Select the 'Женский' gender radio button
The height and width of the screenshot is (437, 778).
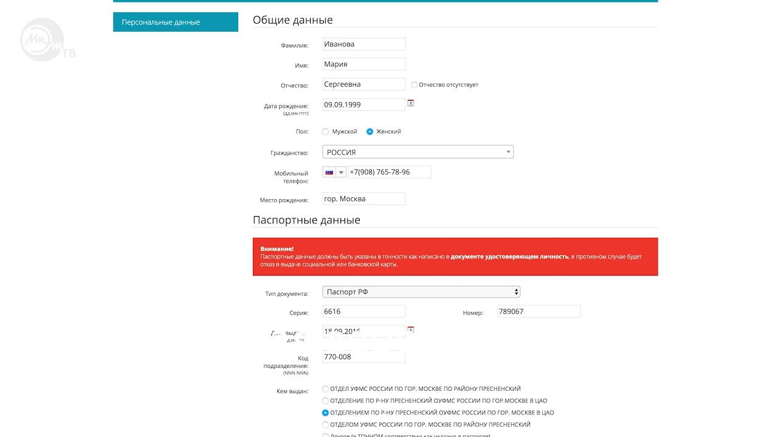coord(370,132)
